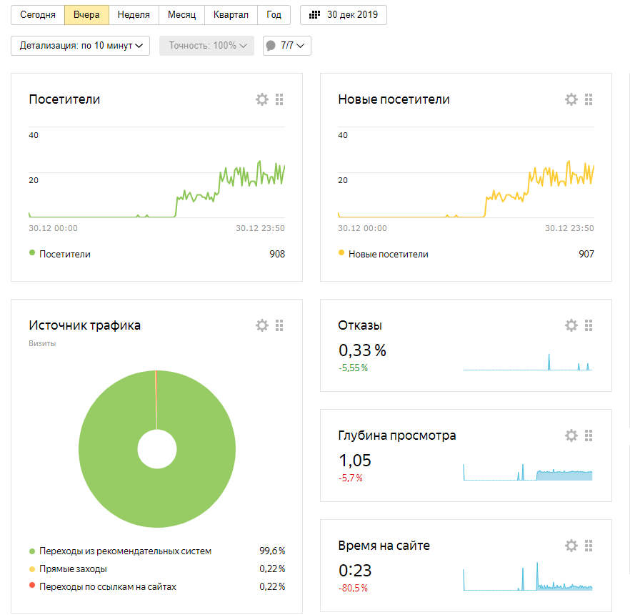This screenshot has height=615, width=630.
Task: Click drag handle on Посетители widget
Action: point(279,99)
